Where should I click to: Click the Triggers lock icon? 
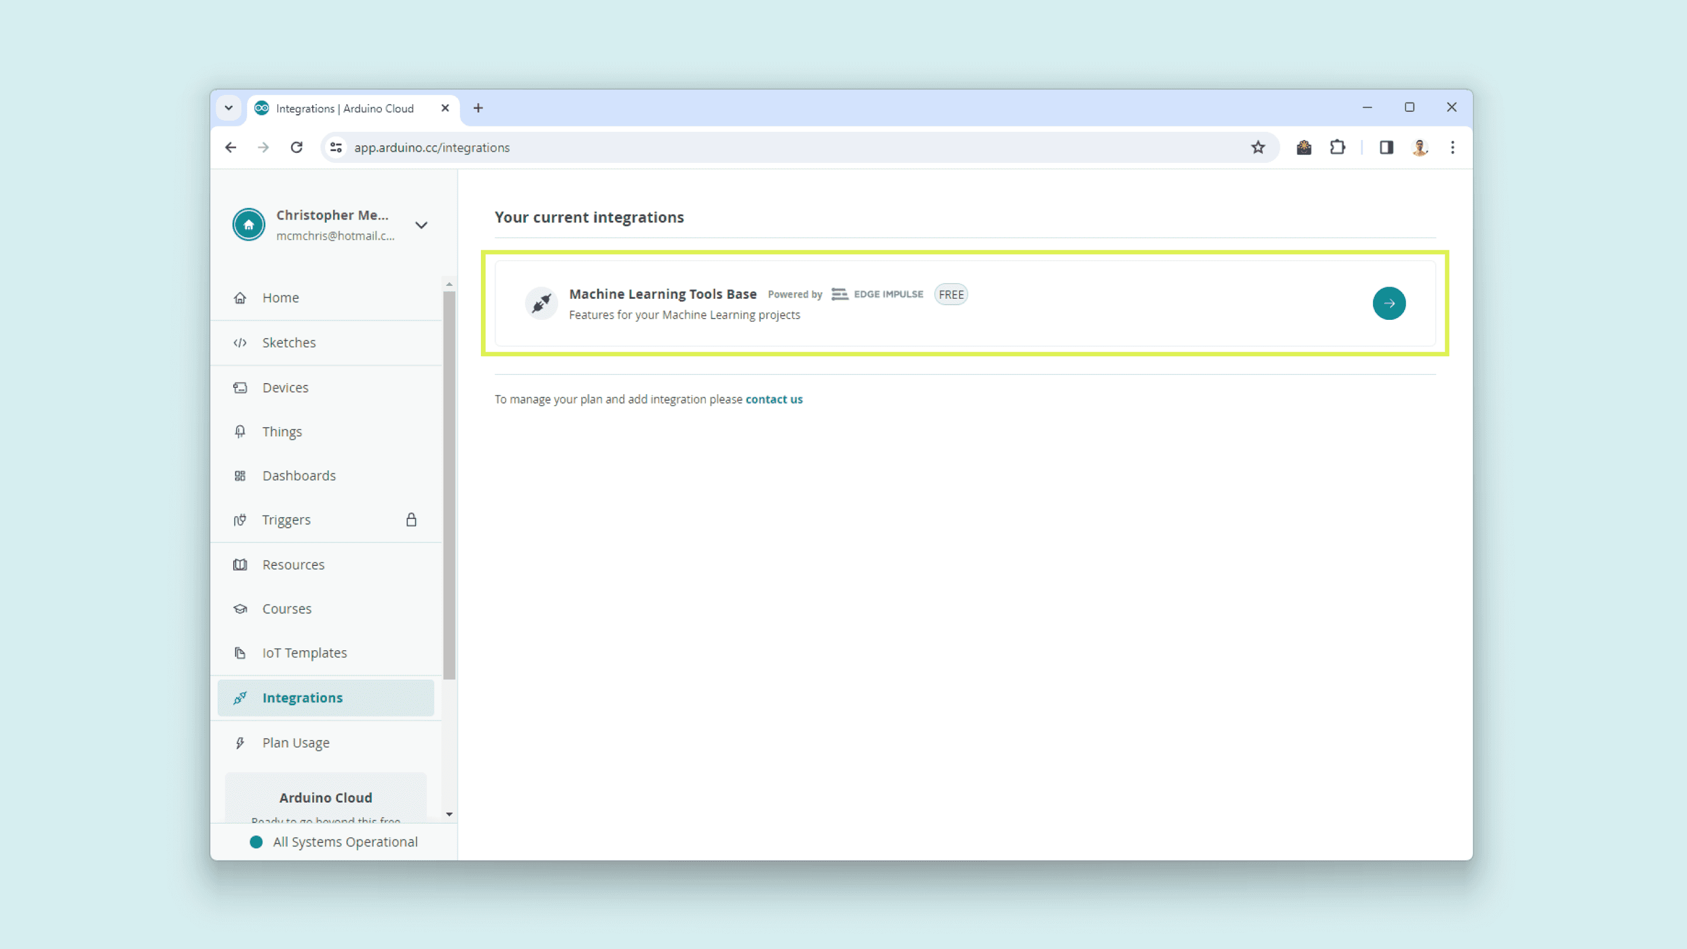pos(411,520)
